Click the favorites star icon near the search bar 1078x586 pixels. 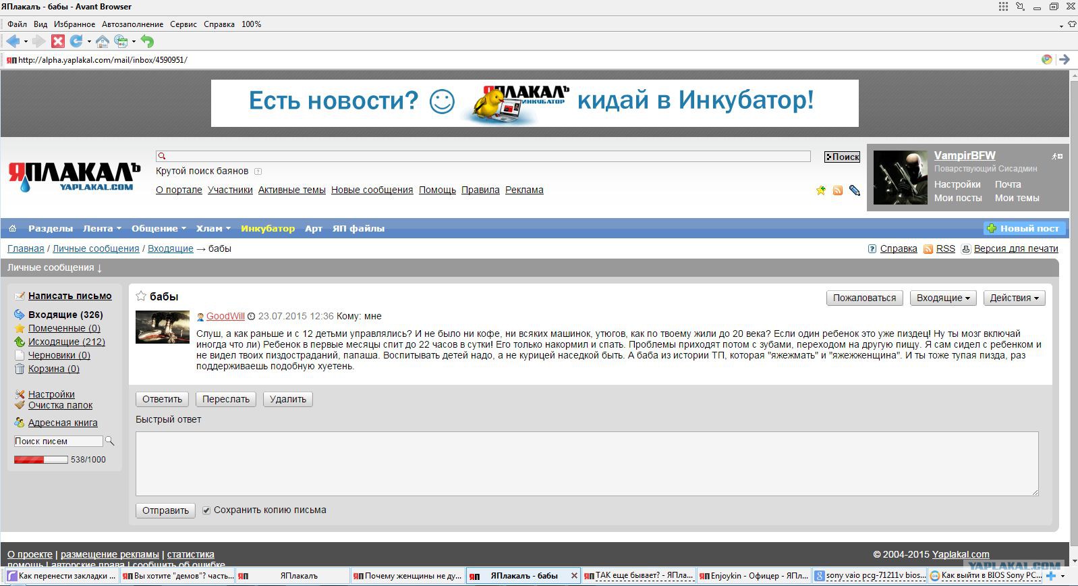(821, 190)
